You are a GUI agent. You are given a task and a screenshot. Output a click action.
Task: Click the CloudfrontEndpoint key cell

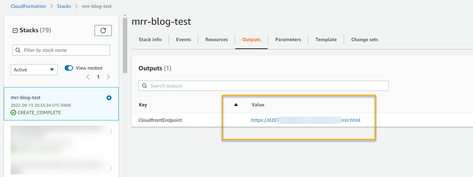(x=160, y=120)
